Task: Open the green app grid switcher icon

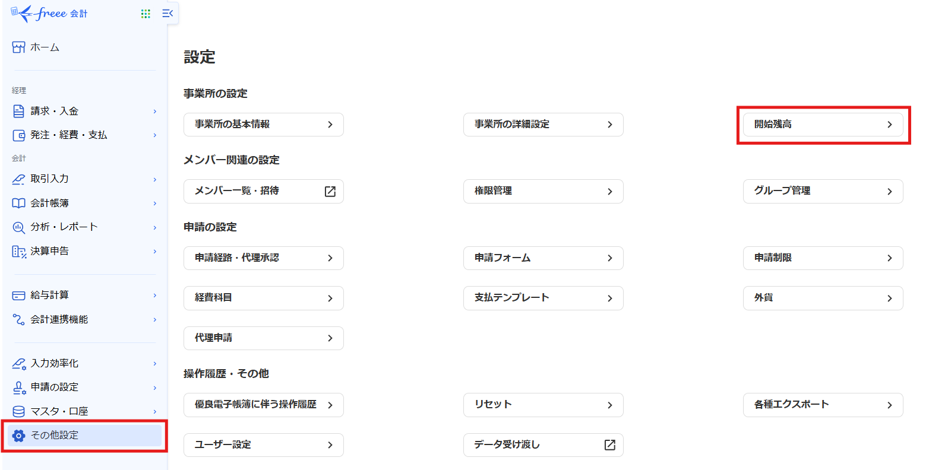Action: pyautogui.click(x=146, y=14)
